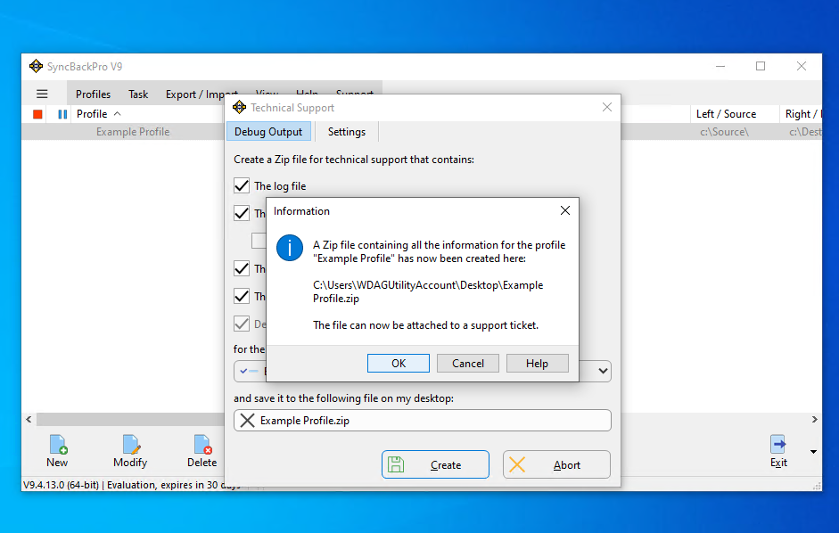Edit the Example Profile.zip filename field
Screen dimensions: 839x533
[x=423, y=421]
